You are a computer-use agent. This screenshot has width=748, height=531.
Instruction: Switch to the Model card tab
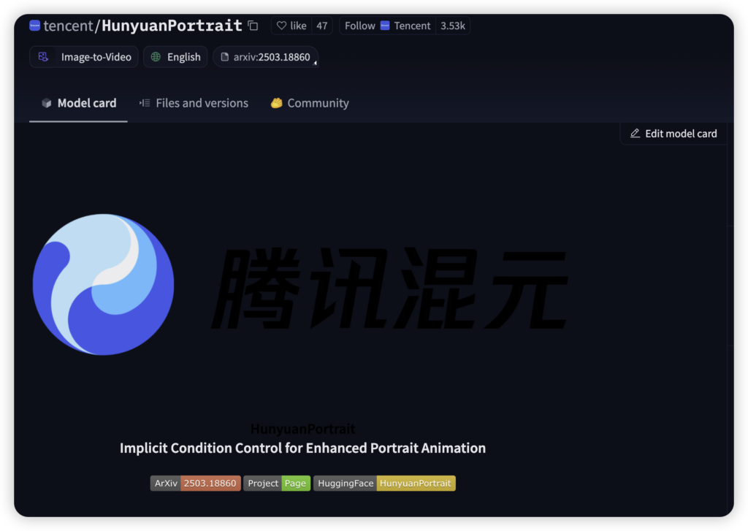[x=79, y=103]
